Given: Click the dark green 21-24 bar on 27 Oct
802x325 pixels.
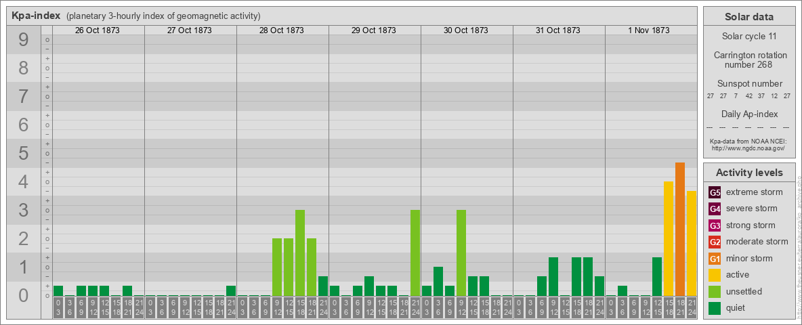Looking at the screenshot, I should tap(231, 291).
